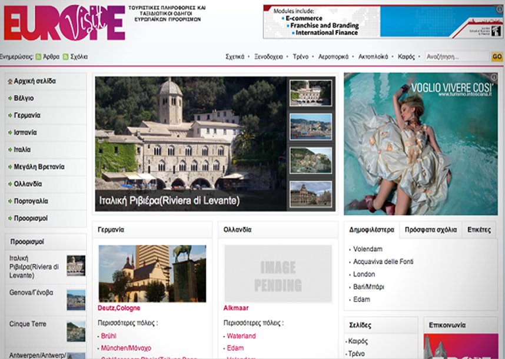The width and height of the screenshot is (505, 359).
Task: Click the Cinque Terre thumbnail in the sidebar
Action: (76, 331)
